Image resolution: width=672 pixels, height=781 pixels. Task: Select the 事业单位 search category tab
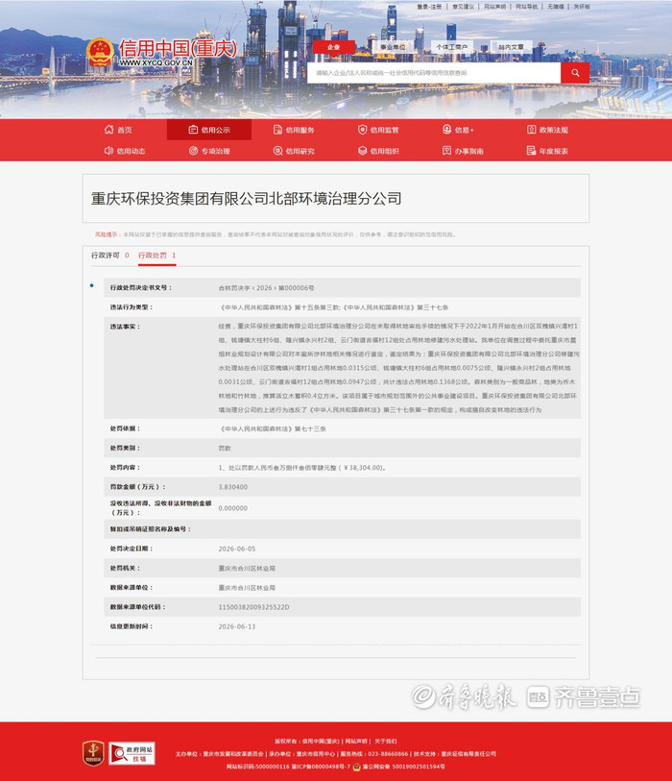click(393, 47)
